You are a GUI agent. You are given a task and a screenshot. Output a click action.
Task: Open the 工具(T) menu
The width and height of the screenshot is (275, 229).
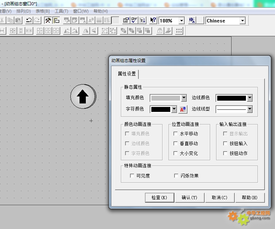click(x=61, y=11)
